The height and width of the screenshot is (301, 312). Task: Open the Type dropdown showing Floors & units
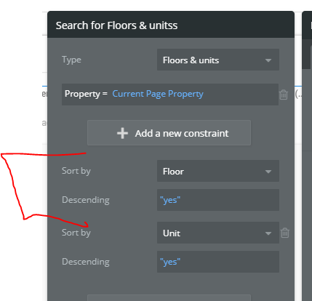[218, 60]
